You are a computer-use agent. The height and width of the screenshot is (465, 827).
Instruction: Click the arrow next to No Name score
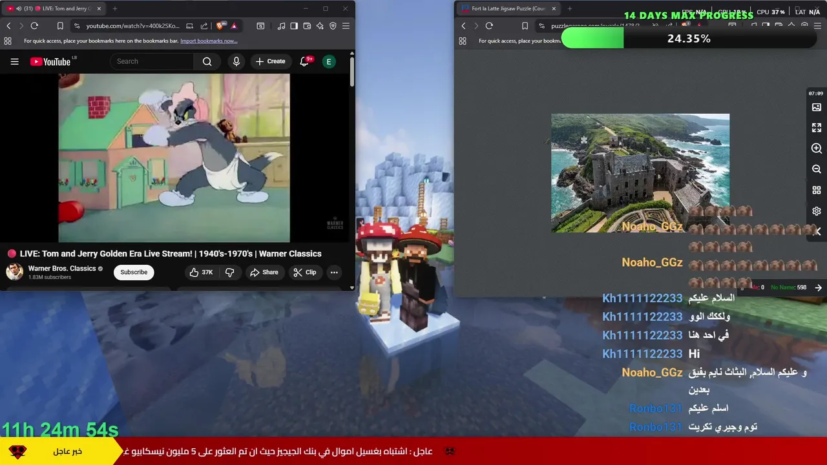click(819, 287)
